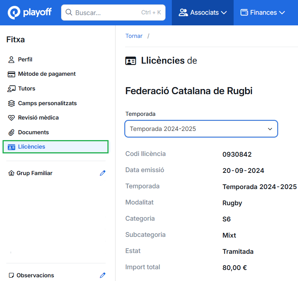Follow the Tornar breadcrumb link
The height and width of the screenshot is (281, 298).
coord(134,36)
